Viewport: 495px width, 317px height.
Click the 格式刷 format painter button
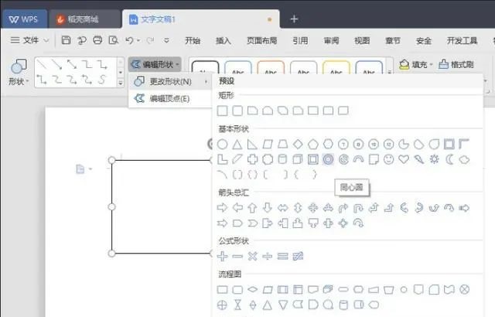point(456,65)
